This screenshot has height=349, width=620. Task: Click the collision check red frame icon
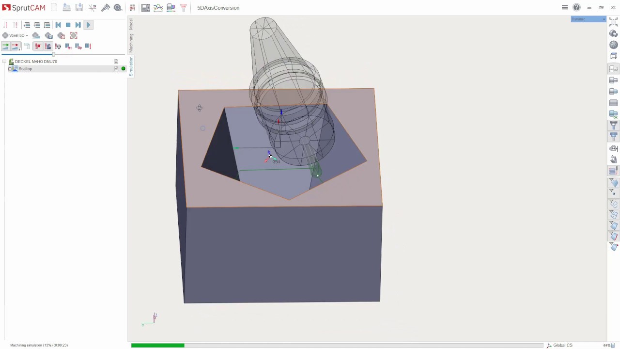(74, 35)
